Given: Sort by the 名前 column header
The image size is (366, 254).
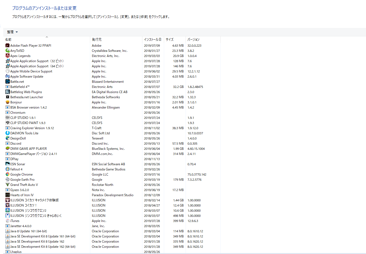Looking at the screenshot, I should pyautogui.click(x=47, y=40).
